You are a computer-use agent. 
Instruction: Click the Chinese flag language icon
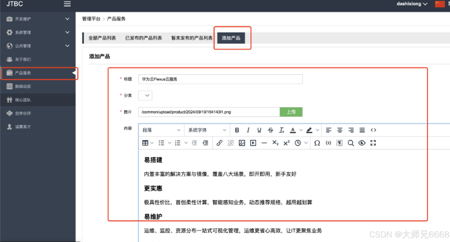coord(440,4)
